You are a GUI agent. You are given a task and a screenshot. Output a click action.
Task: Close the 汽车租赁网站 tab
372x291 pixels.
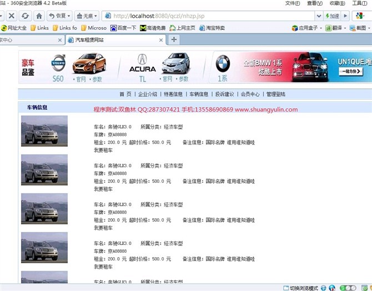(x=161, y=40)
